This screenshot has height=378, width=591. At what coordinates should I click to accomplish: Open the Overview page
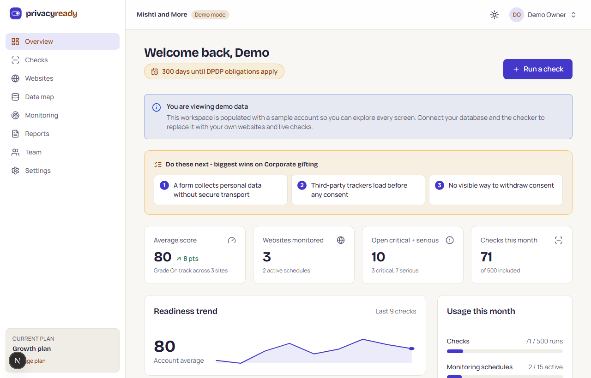(x=62, y=41)
